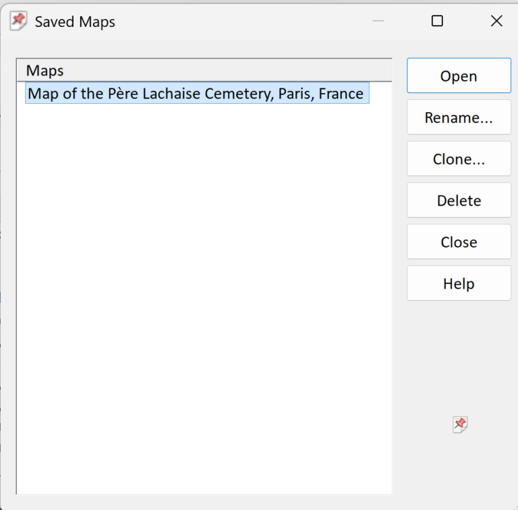The height and width of the screenshot is (510, 518).
Task: Delete the selected saved map
Action: 459,200
